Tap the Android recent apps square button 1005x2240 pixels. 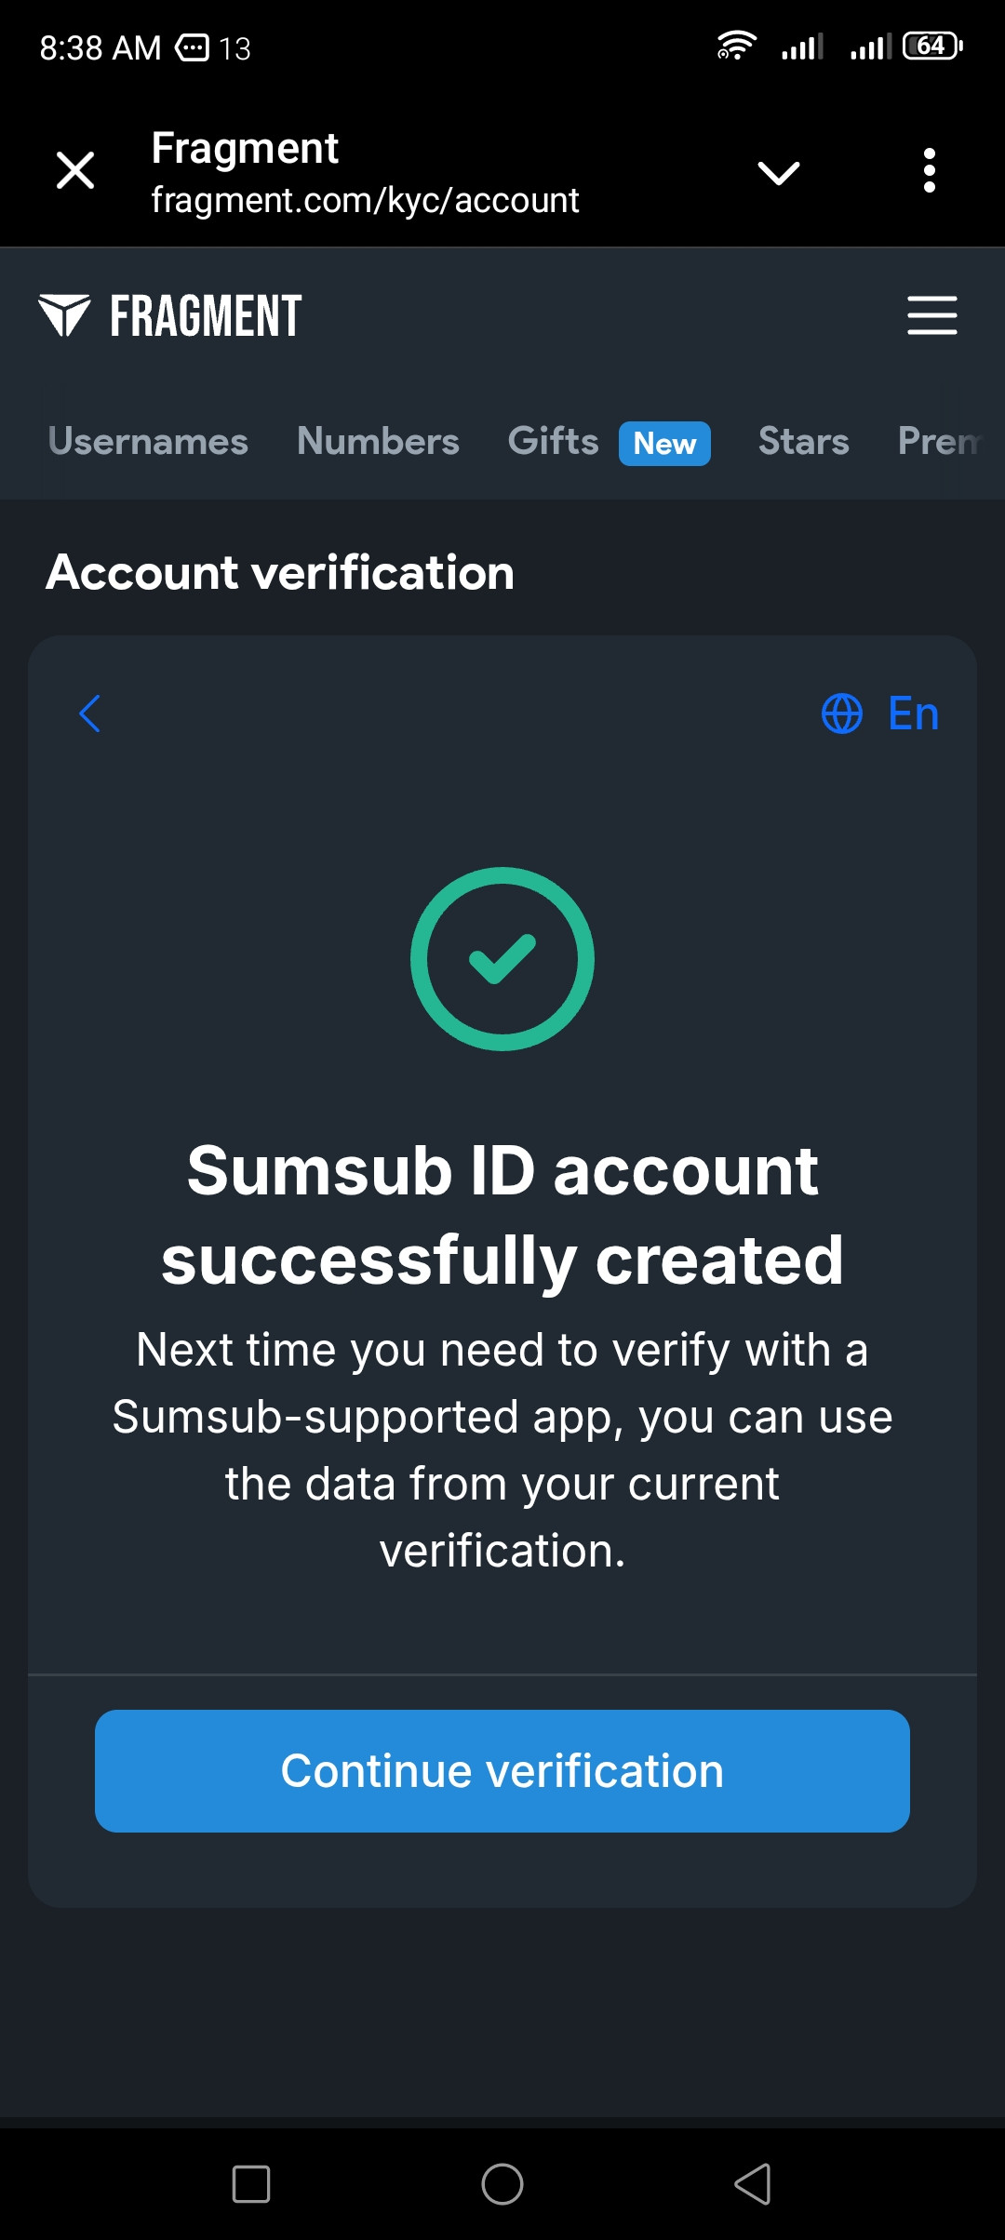click(x=251, y=2184)
